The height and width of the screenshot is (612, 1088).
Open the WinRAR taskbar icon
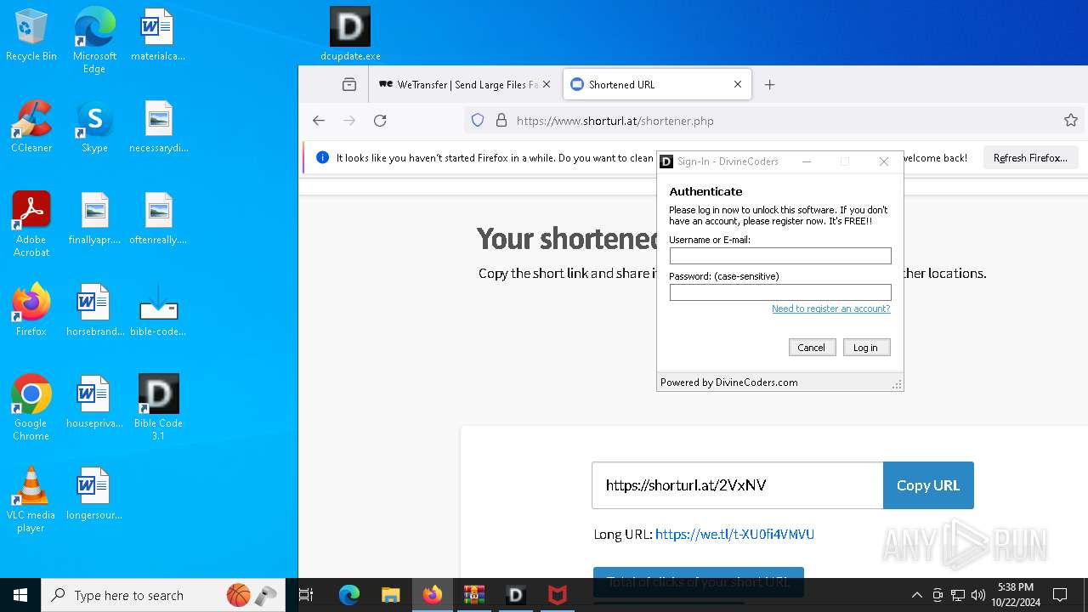pos(473,595)
